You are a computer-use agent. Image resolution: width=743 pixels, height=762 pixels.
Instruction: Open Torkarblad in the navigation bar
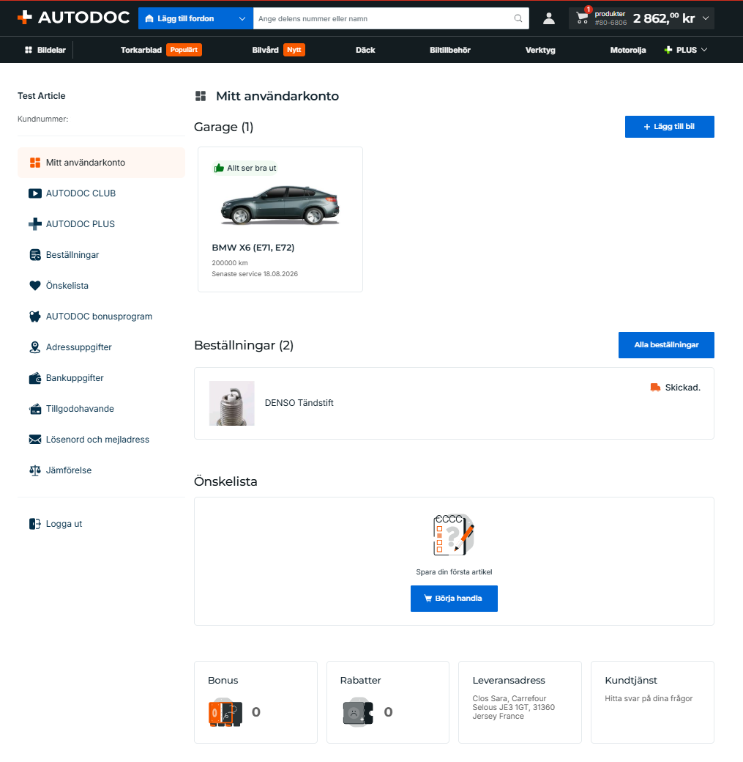pos(141,50)
